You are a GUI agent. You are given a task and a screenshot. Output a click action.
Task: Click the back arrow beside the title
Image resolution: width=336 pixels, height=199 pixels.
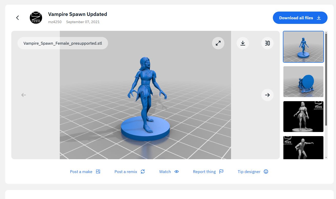click(17, 18)
